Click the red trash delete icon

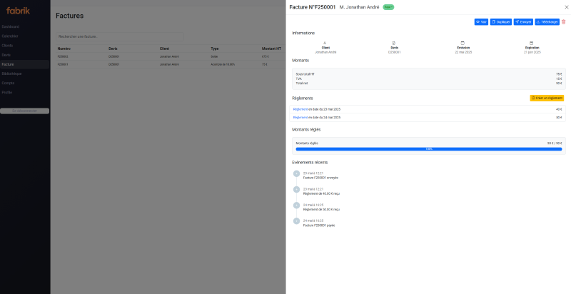tap(563, 22)
